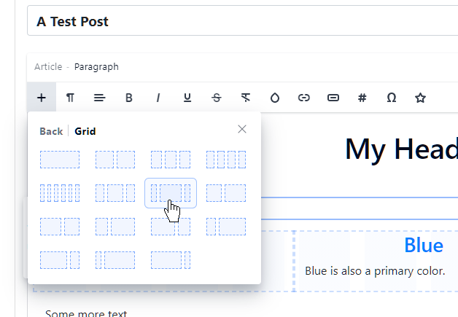Insert a link with the link icon
Screen dimensions: 458x317
pos(304,98)
